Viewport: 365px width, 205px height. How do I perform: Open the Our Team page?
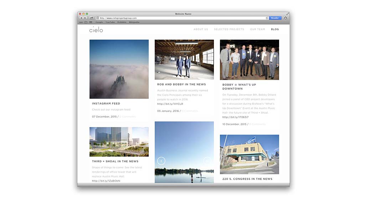(x=257, y=29)
